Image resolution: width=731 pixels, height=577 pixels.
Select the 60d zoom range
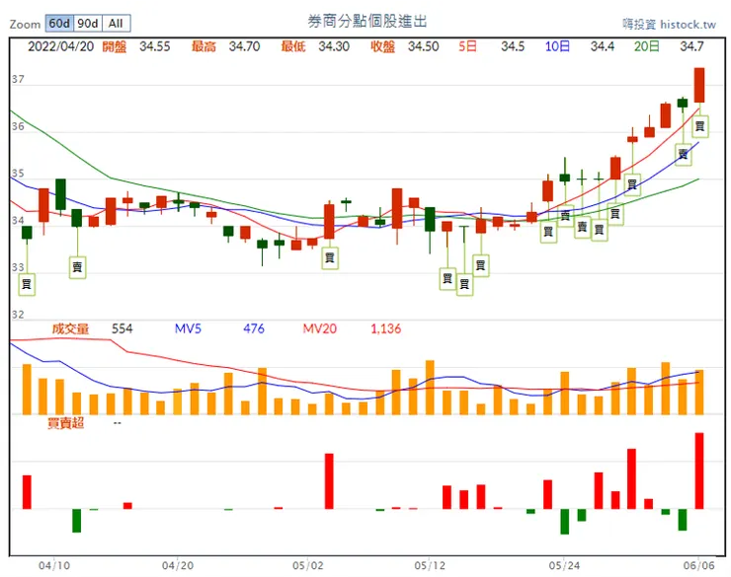point(59,23)
